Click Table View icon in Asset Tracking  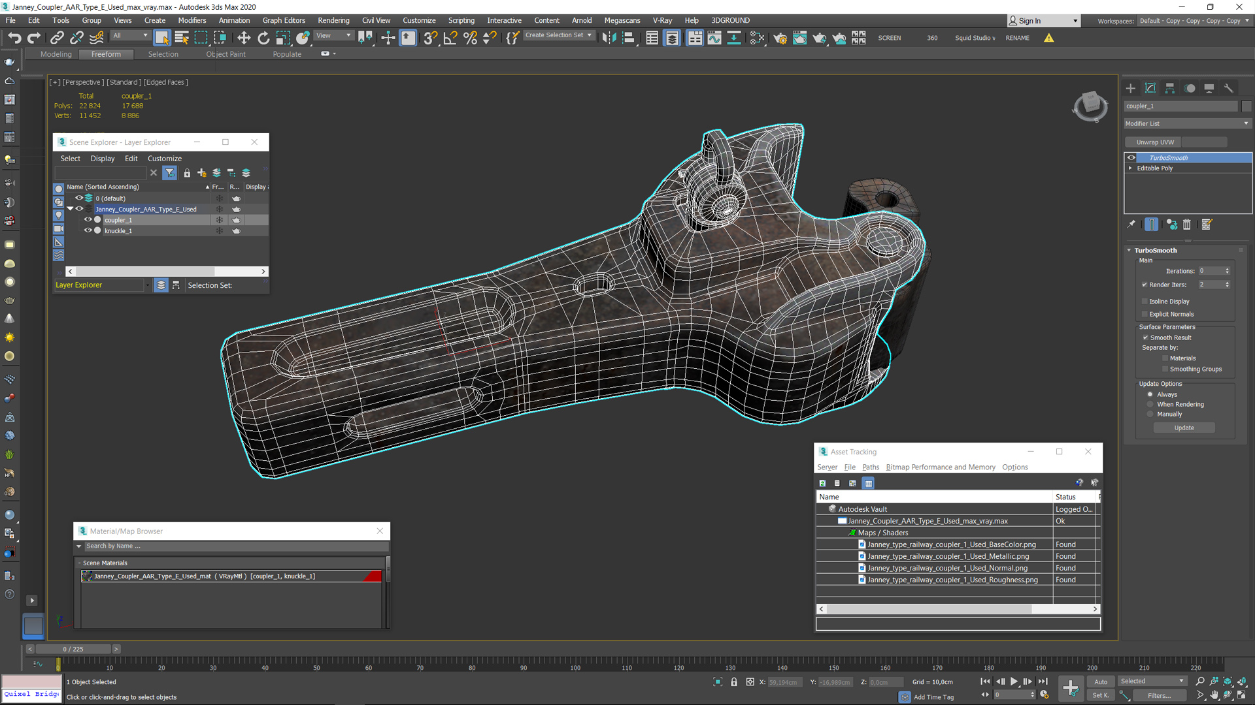tap(868, 483)
